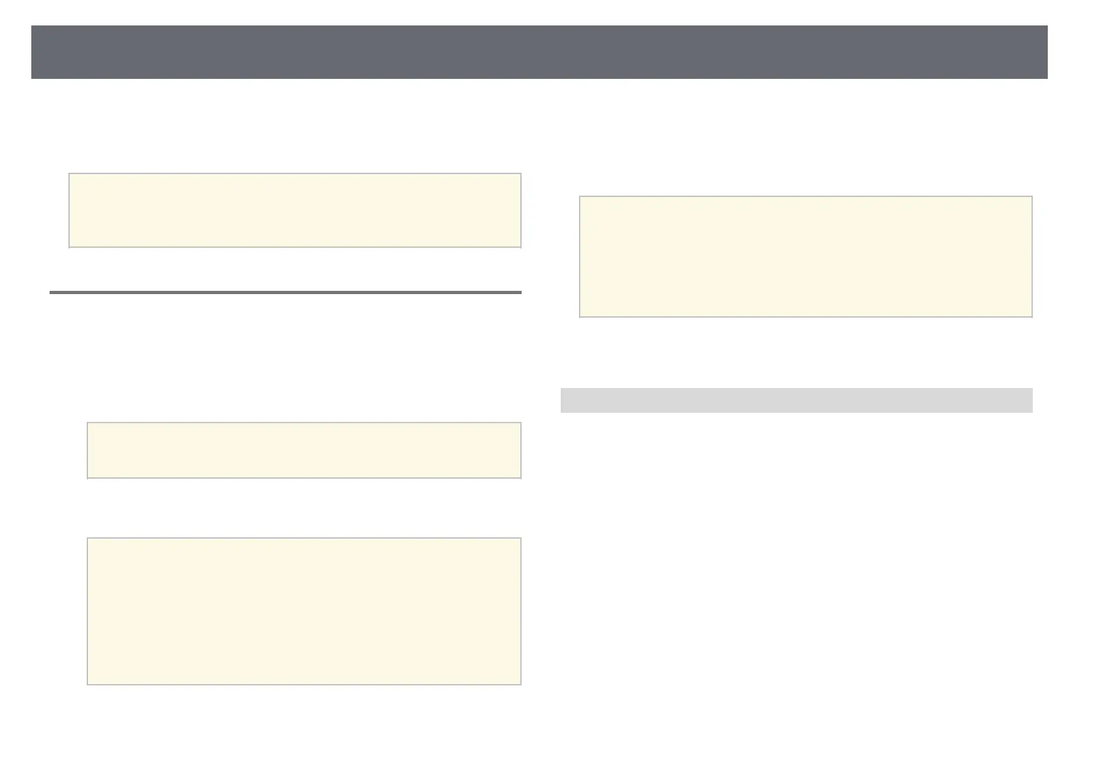Click the left end of the dark header banner
The width and height of the screenshot is (1098, 776).
[39, 52]
